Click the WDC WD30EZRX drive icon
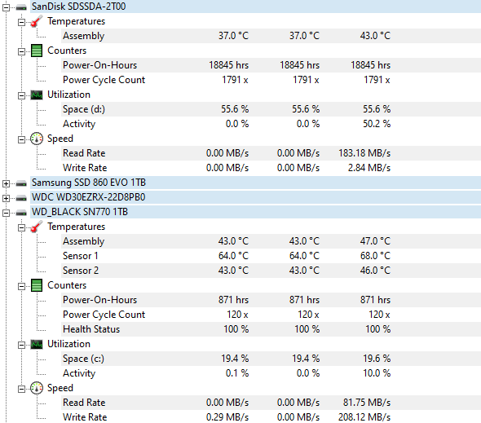Image resolution: width=481 pixels, height=423 pixels. 21,198
